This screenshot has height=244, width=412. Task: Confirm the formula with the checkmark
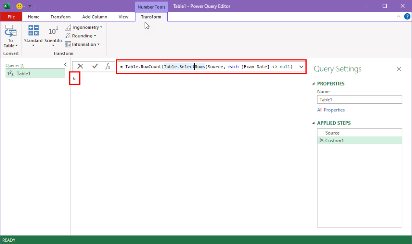pos(95,66)
